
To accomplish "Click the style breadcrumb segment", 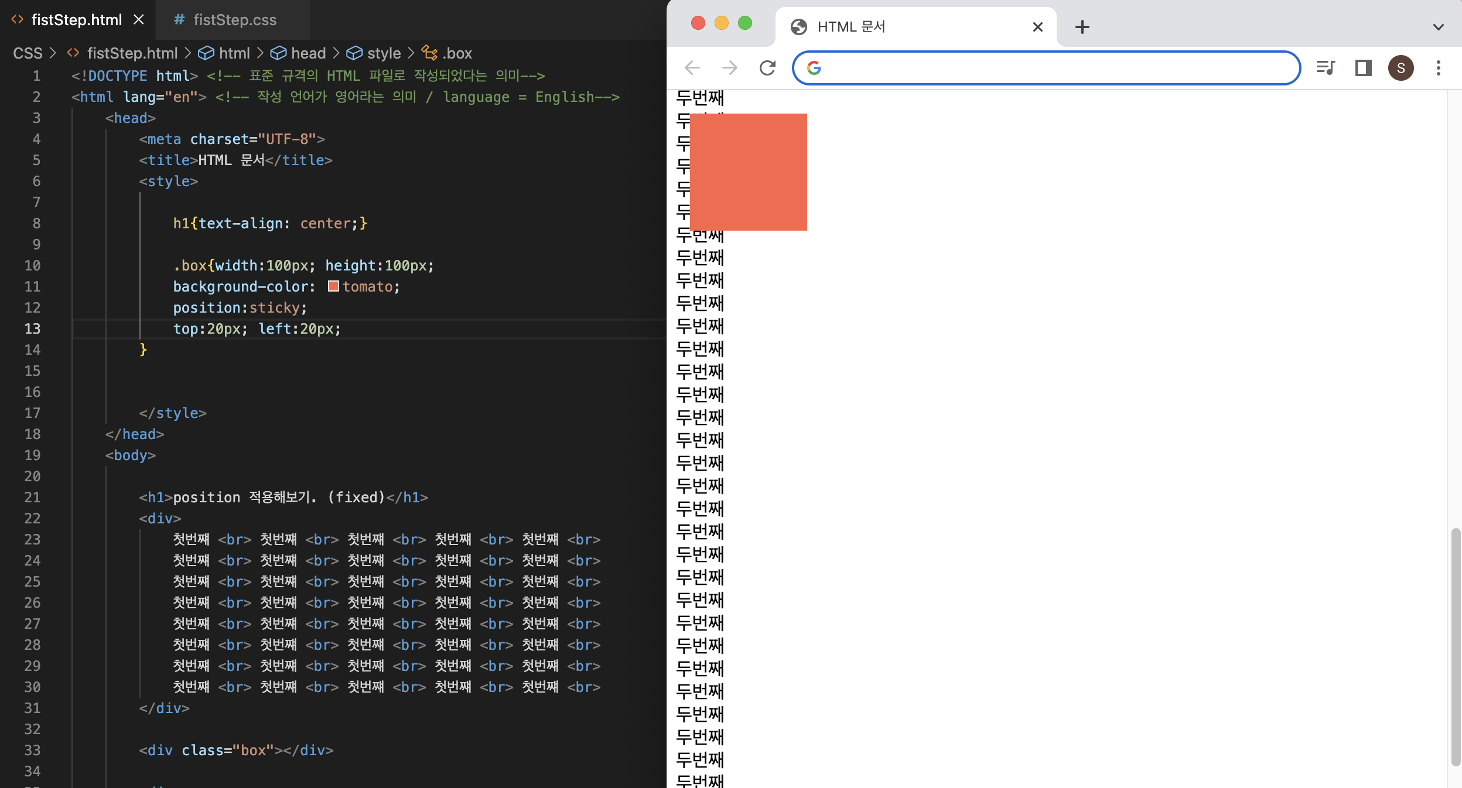I will click(x=384, y=53).
